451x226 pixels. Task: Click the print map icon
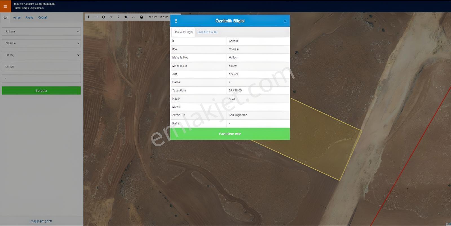tap(141, 17)
